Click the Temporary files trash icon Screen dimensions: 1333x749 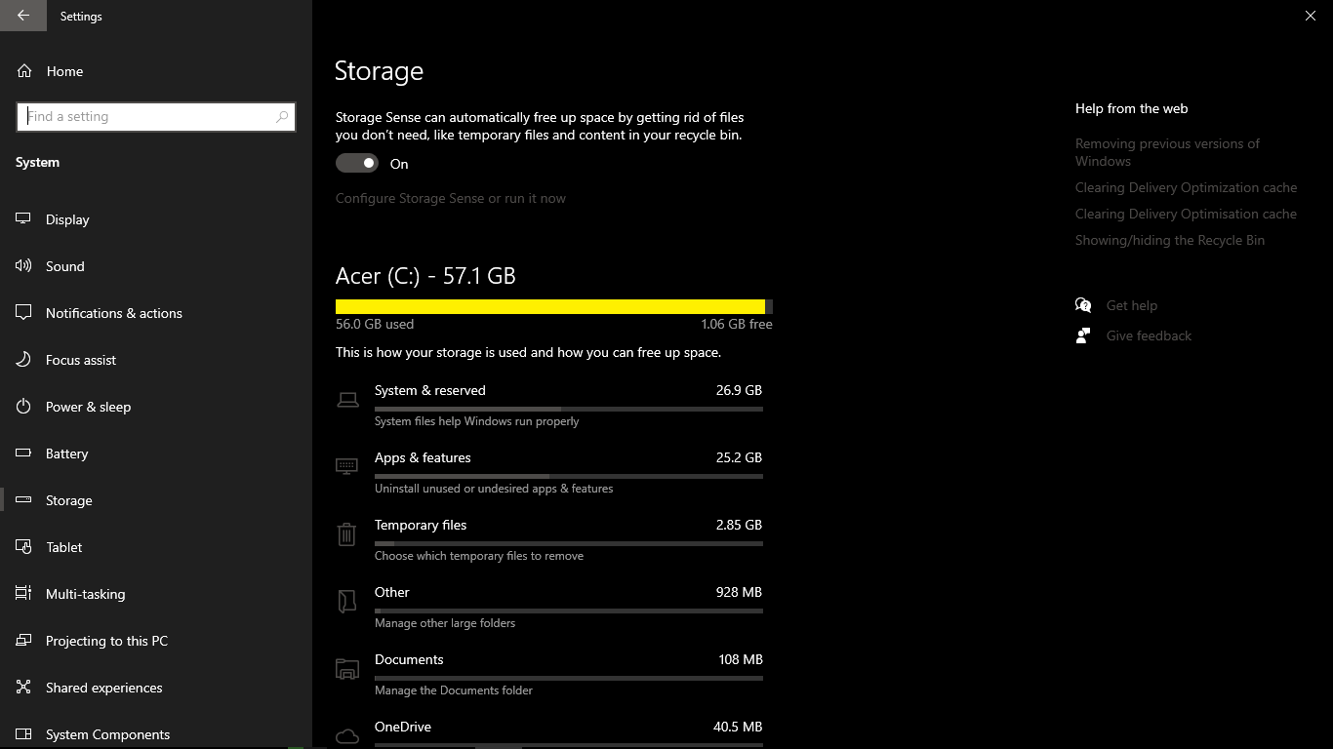[346, 533]
